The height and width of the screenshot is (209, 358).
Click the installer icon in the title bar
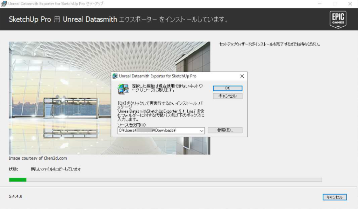coord(4,4)
